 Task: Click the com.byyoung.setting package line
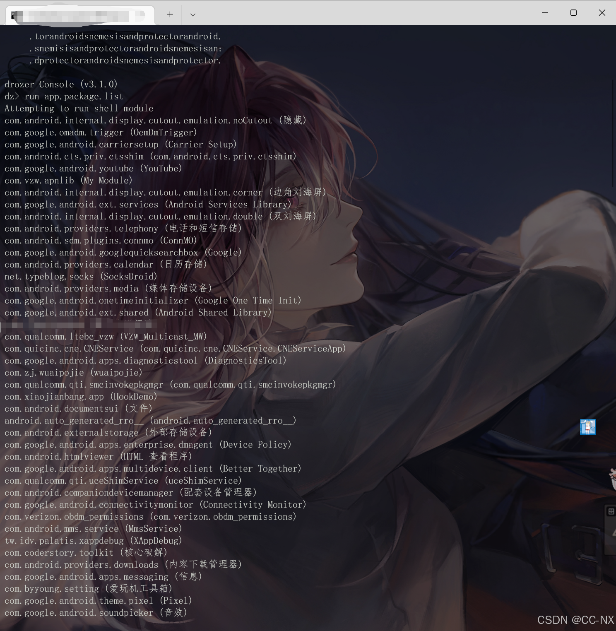click(89, 589)
